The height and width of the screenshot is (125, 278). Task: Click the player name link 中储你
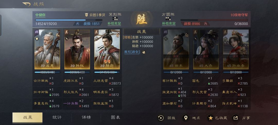point(40,15)
